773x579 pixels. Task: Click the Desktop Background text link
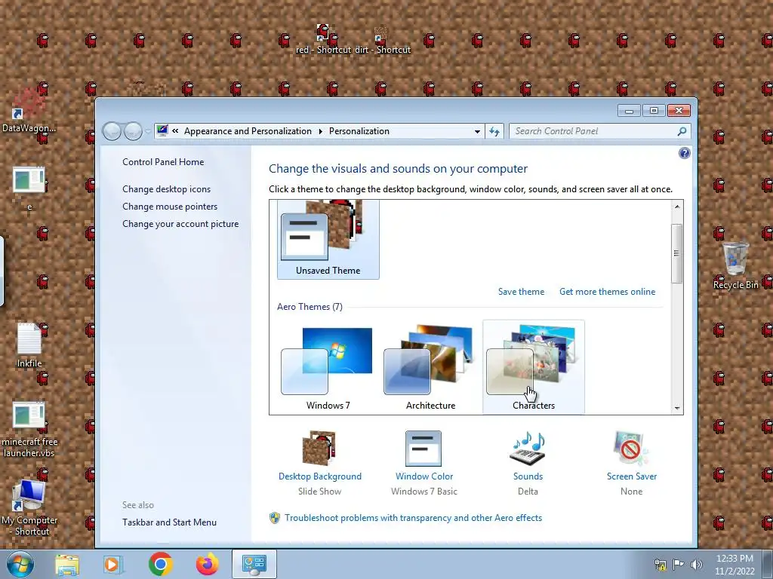click(319, 476)
